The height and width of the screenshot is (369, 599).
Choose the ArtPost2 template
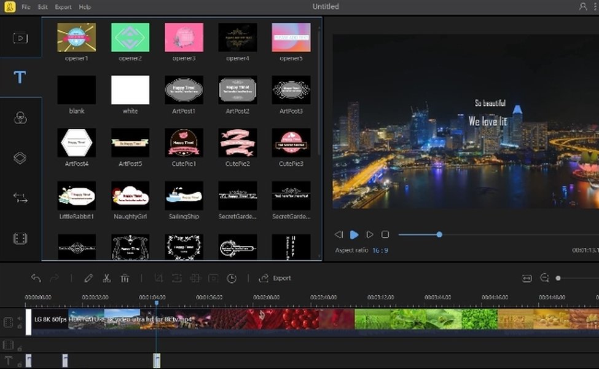pyautogui.click(x=237, y=90)
